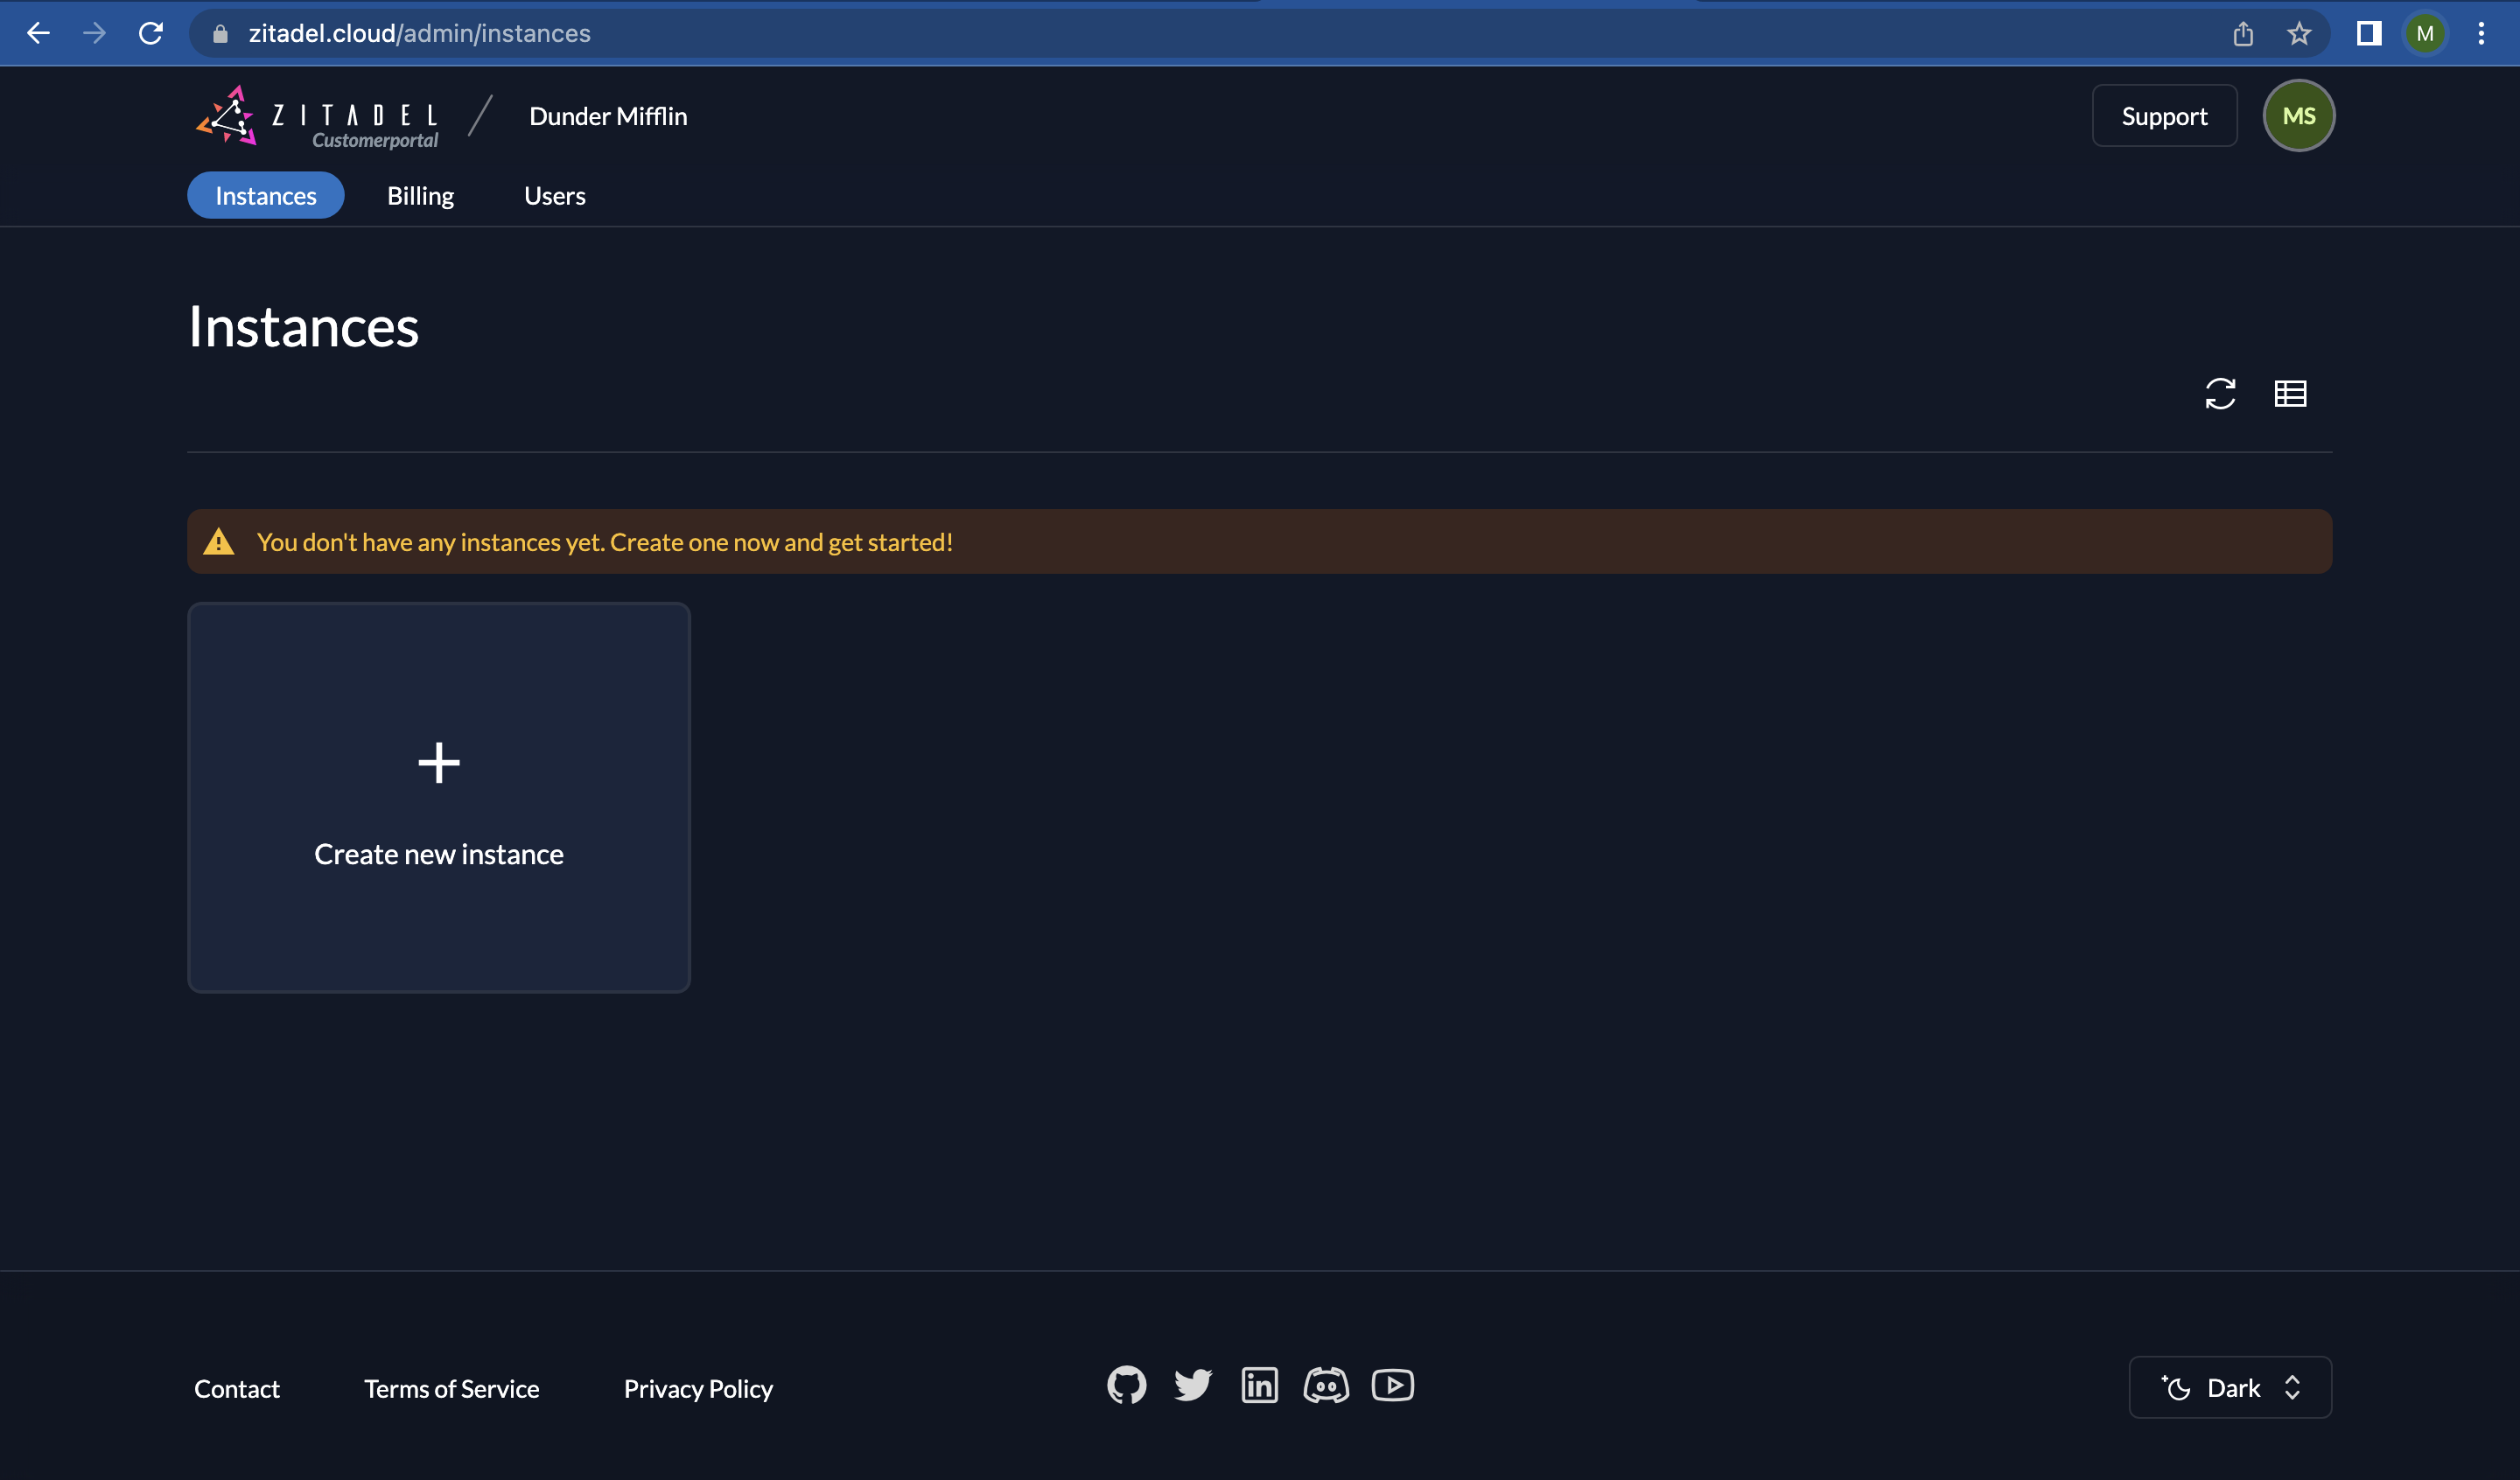Bookmark this page with star icon
The image size is (2520, 1480).
click(2299, 33)
